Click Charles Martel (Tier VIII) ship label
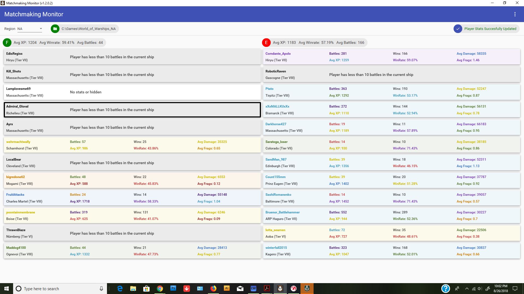This screenshot has height=294, width=524. point(24,201)
